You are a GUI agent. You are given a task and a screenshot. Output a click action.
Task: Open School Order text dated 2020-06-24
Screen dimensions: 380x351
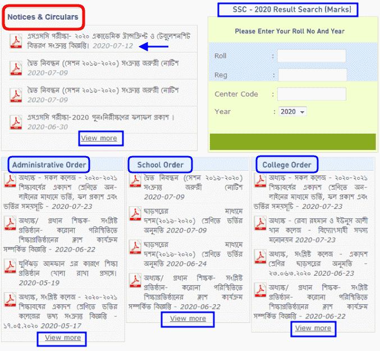pyautogui.click(x=194, y=254)
